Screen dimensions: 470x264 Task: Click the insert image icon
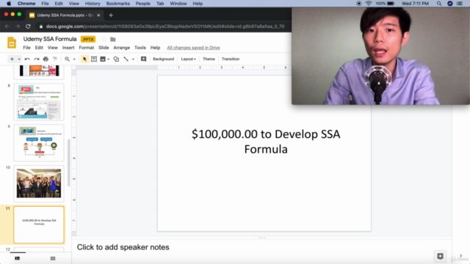(103, 59)
